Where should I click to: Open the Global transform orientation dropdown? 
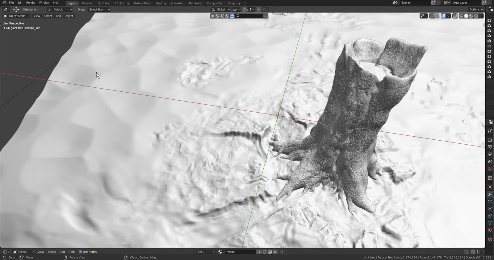221,10
